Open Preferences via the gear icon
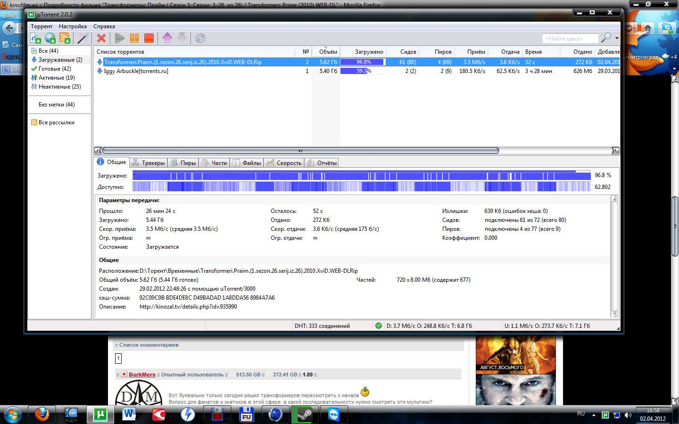This screenshot has width=679, height=424. point(200,38)
